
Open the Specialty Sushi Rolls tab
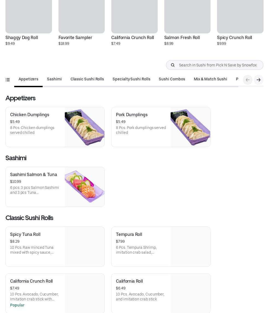click(x=131, y=79)
